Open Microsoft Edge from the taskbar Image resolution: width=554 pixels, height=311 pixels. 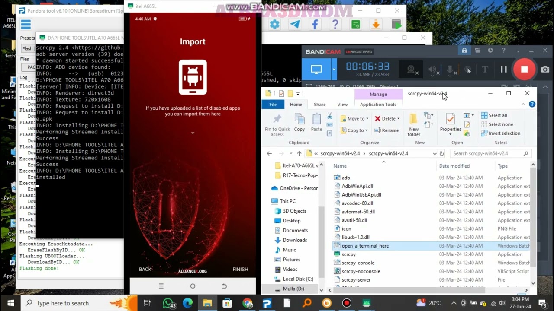coord(187,303)
